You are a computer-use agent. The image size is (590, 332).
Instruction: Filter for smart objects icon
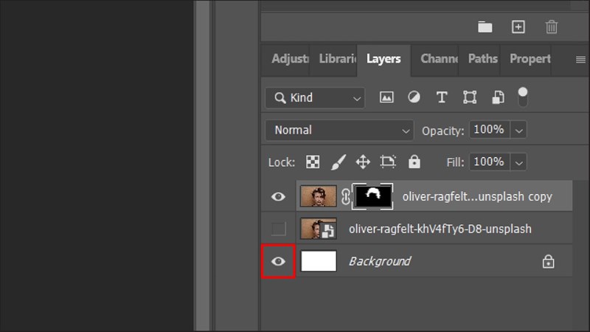click(498, 97)
